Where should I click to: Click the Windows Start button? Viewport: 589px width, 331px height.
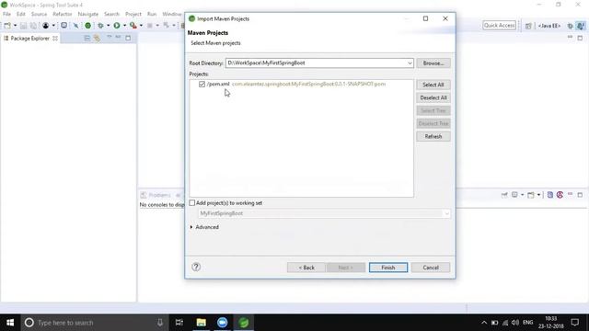[10, 323]
